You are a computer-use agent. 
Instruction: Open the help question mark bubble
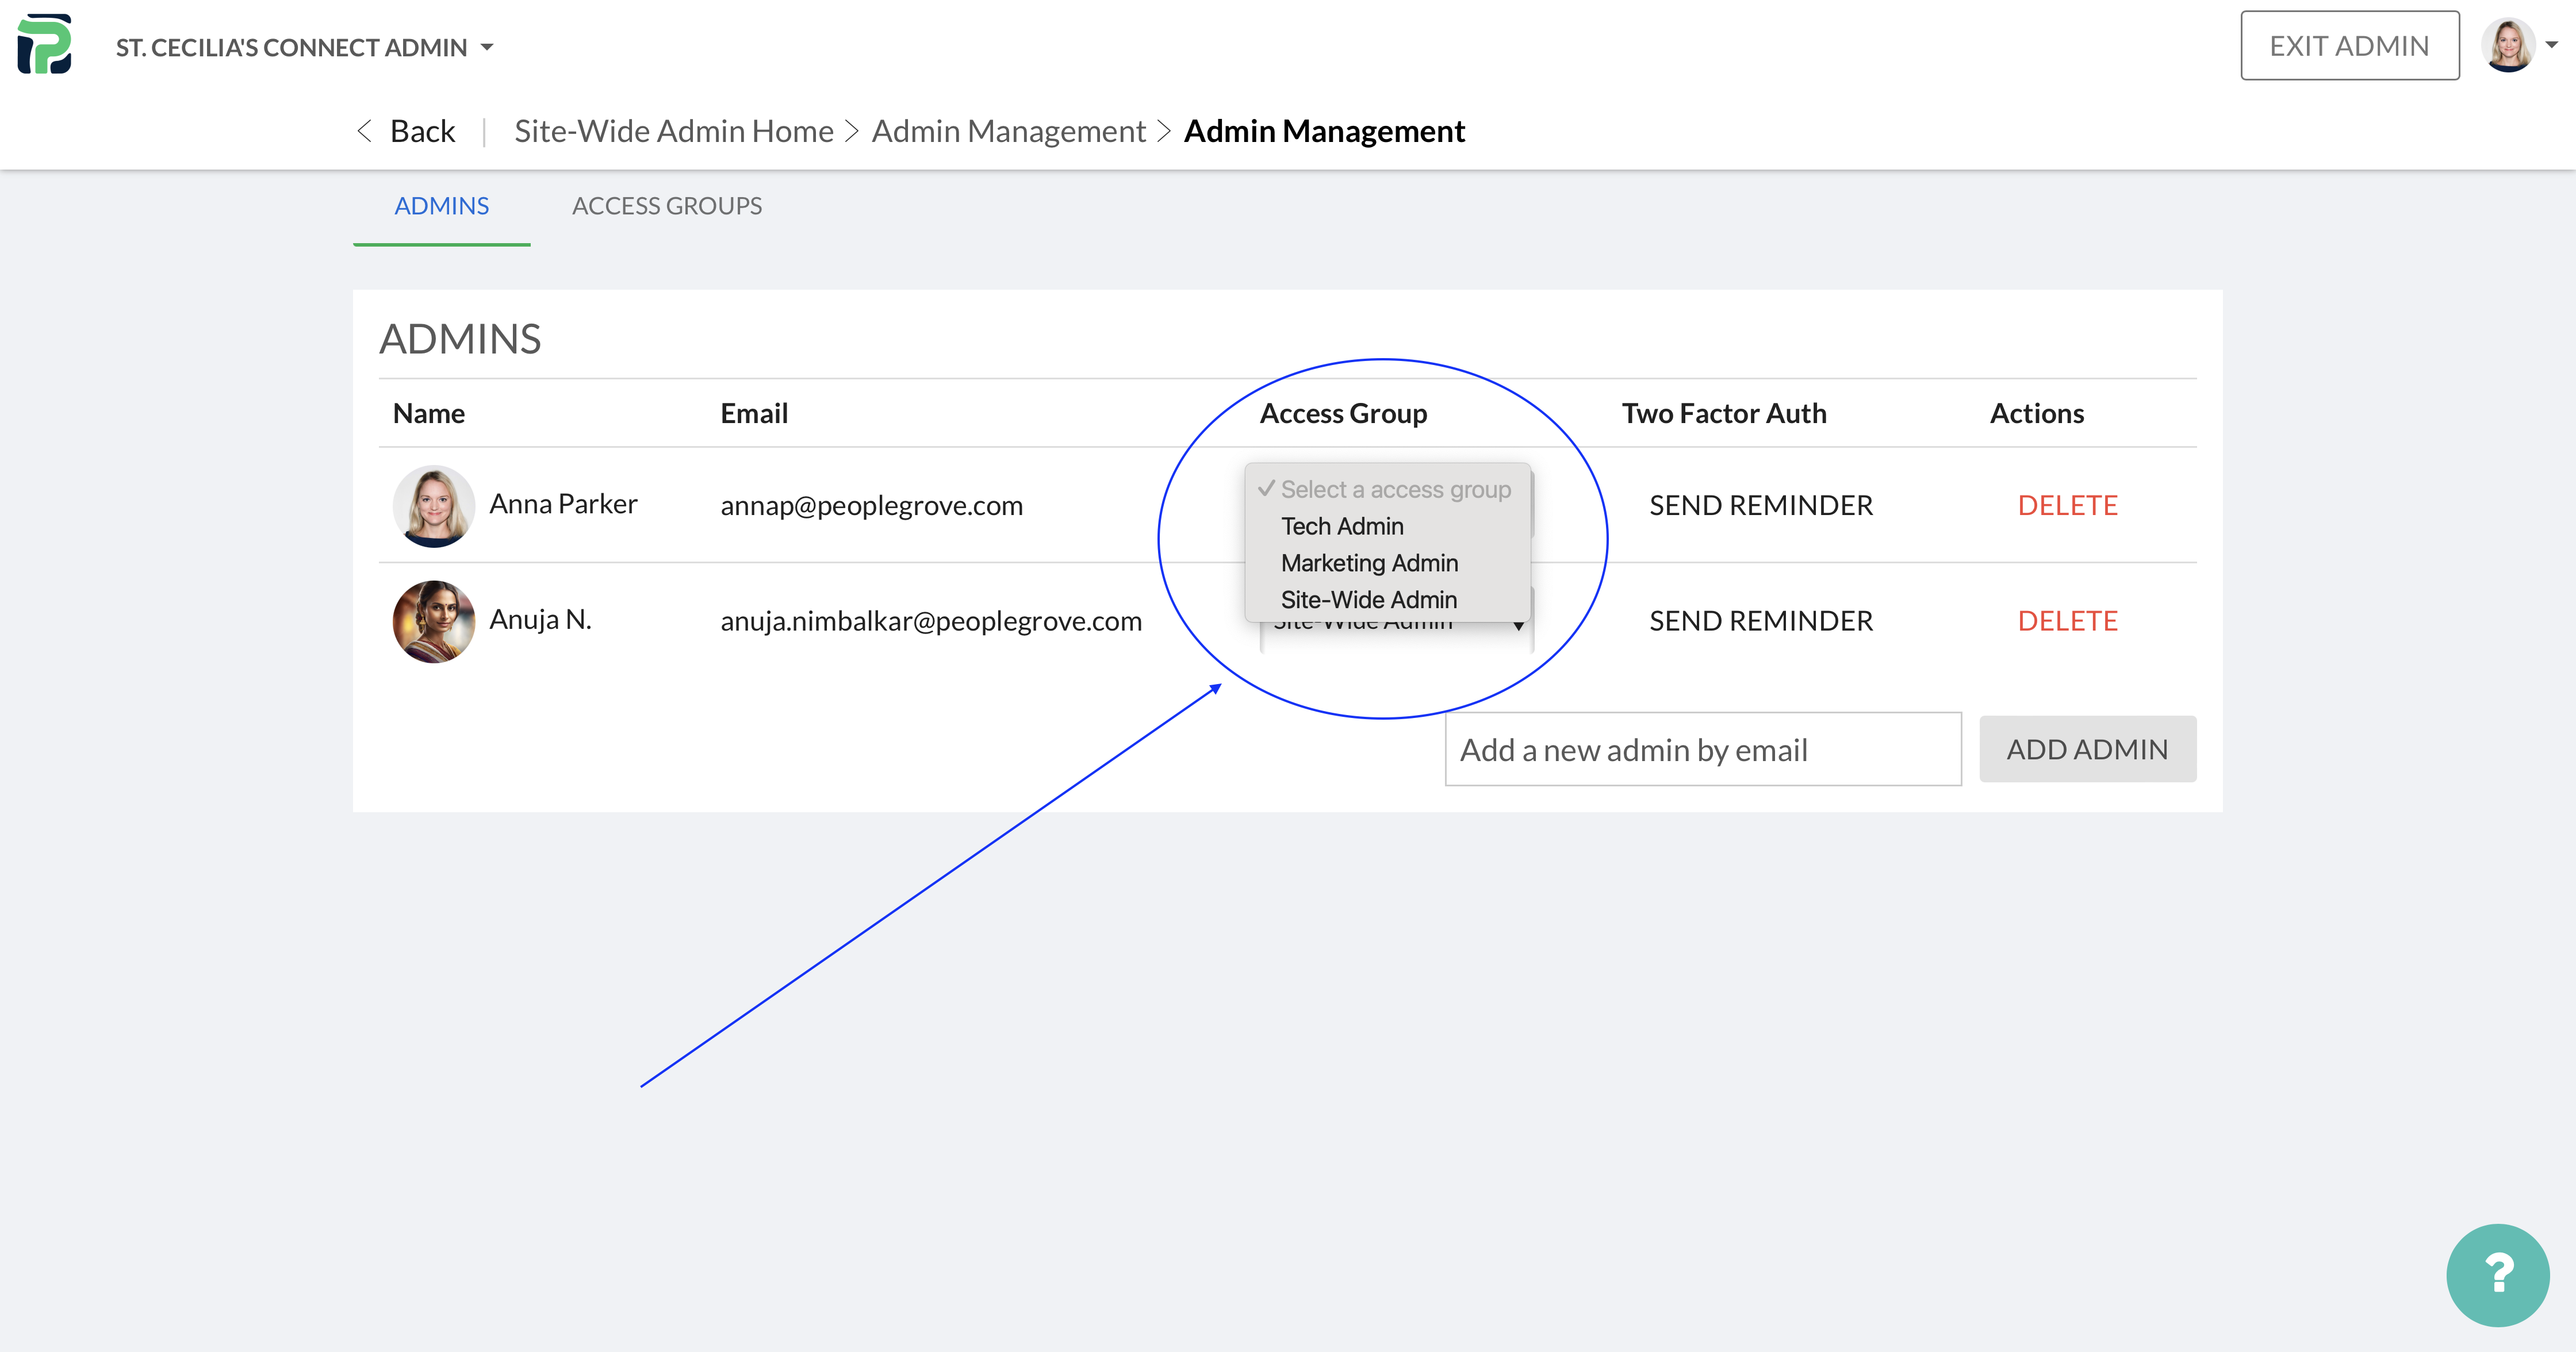pyautogui.click(x=2497, y=1275)
